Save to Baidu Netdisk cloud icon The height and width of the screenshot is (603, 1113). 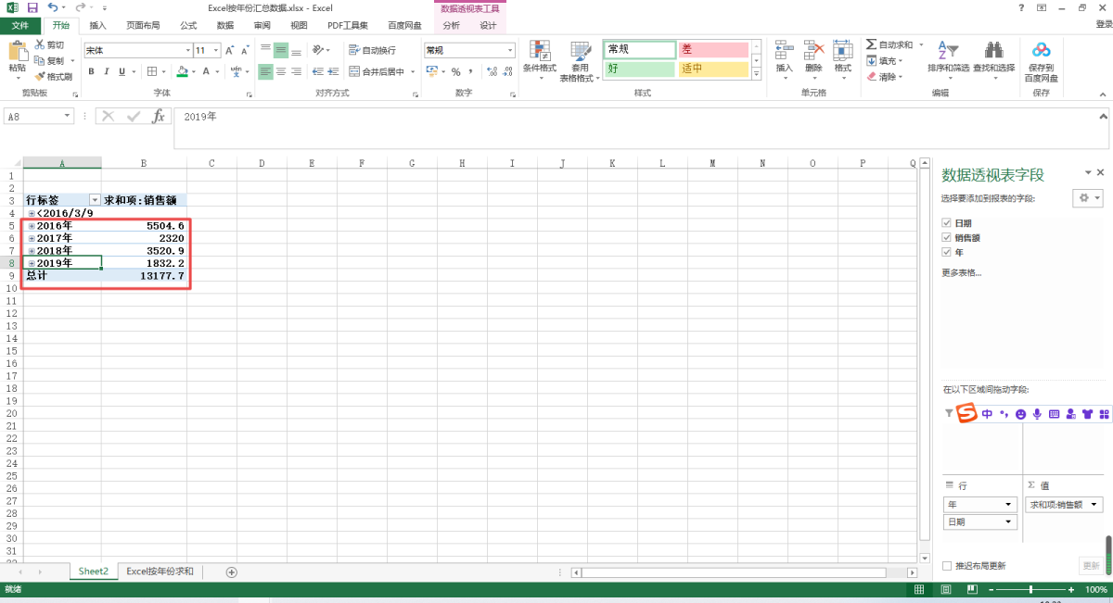[1041, 50]
